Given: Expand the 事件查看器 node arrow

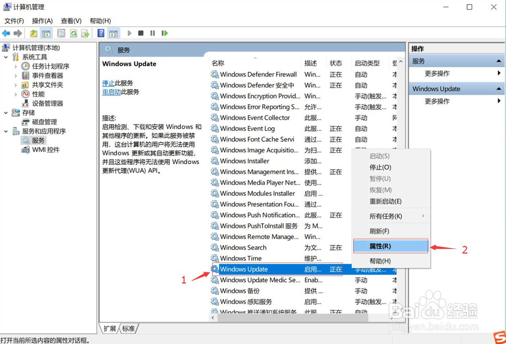Looking at the screenshot, I should (16, 75).
